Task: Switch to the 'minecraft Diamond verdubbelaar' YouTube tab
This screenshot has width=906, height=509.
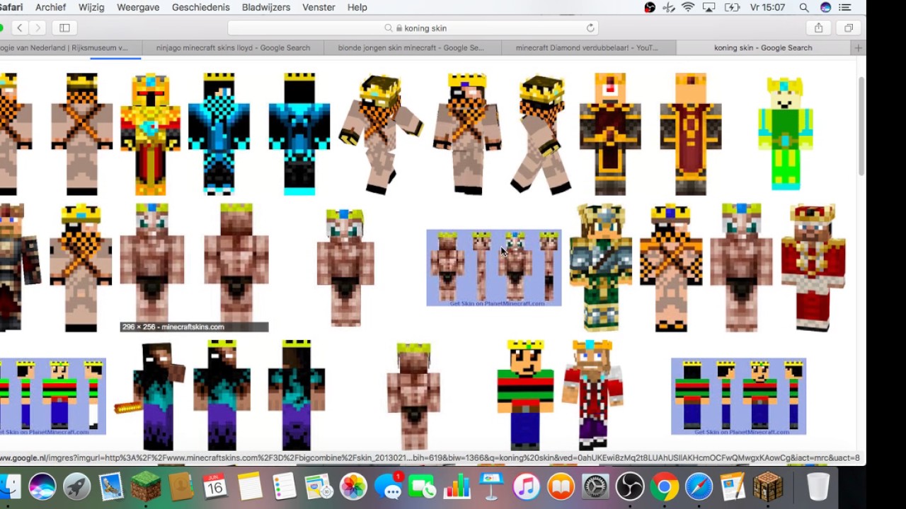Action: click(x=587, y=48)
